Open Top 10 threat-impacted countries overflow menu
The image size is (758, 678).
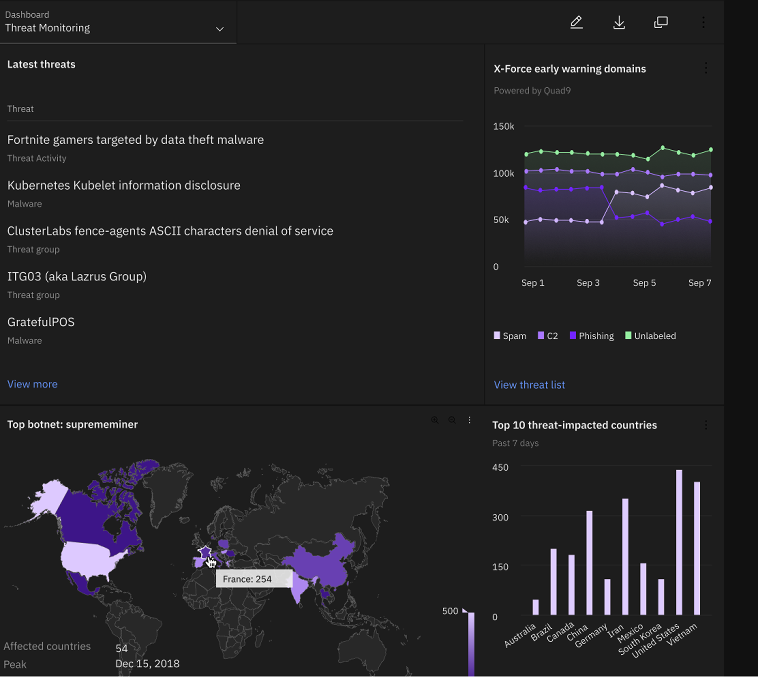(x=706, y=425)
